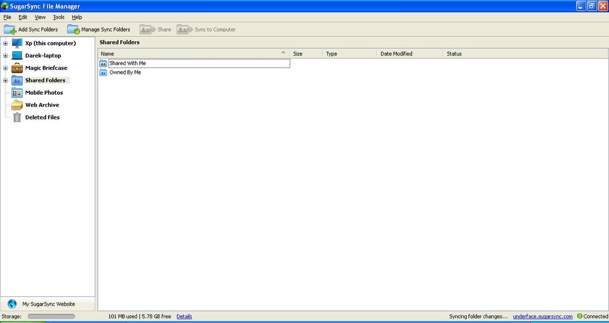Click the Share toolbar label

click(x=164, y=29)
